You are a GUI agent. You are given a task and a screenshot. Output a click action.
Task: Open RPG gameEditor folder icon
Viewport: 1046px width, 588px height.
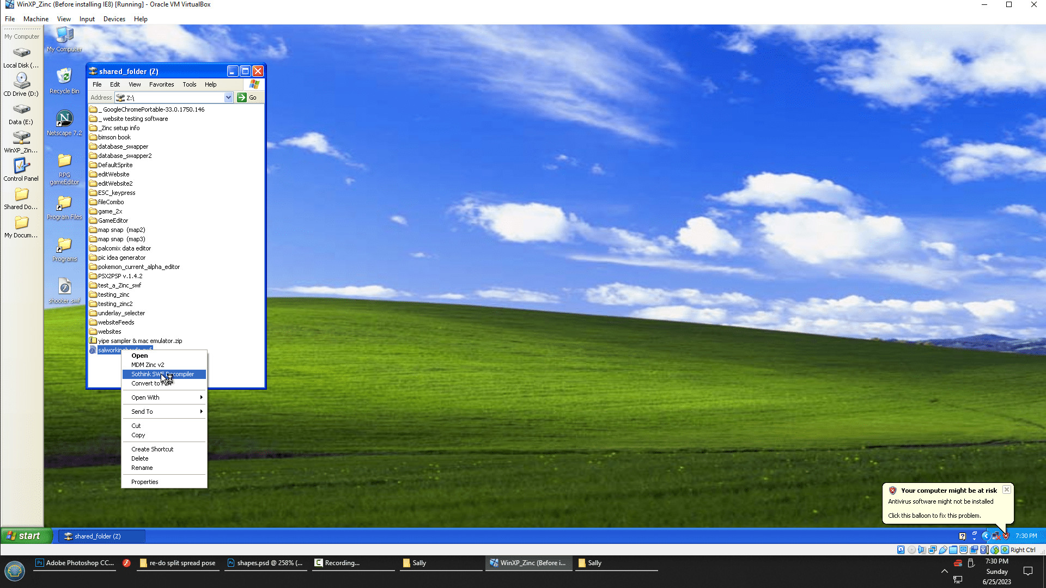[64, 168]
